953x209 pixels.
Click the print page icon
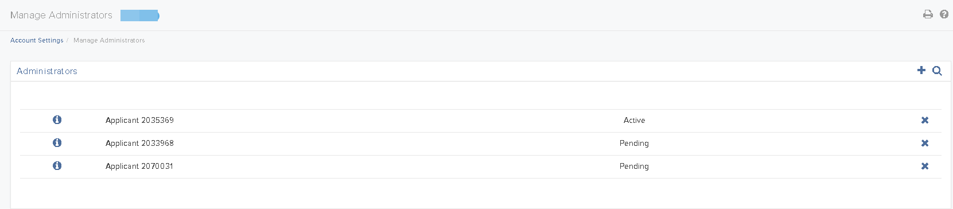click(x=928, y=14)
